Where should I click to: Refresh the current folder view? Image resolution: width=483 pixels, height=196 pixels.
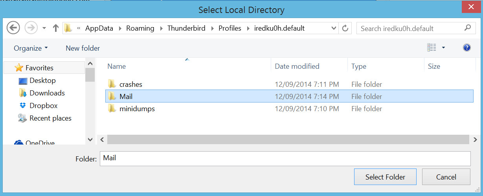(x=345, y=28)
